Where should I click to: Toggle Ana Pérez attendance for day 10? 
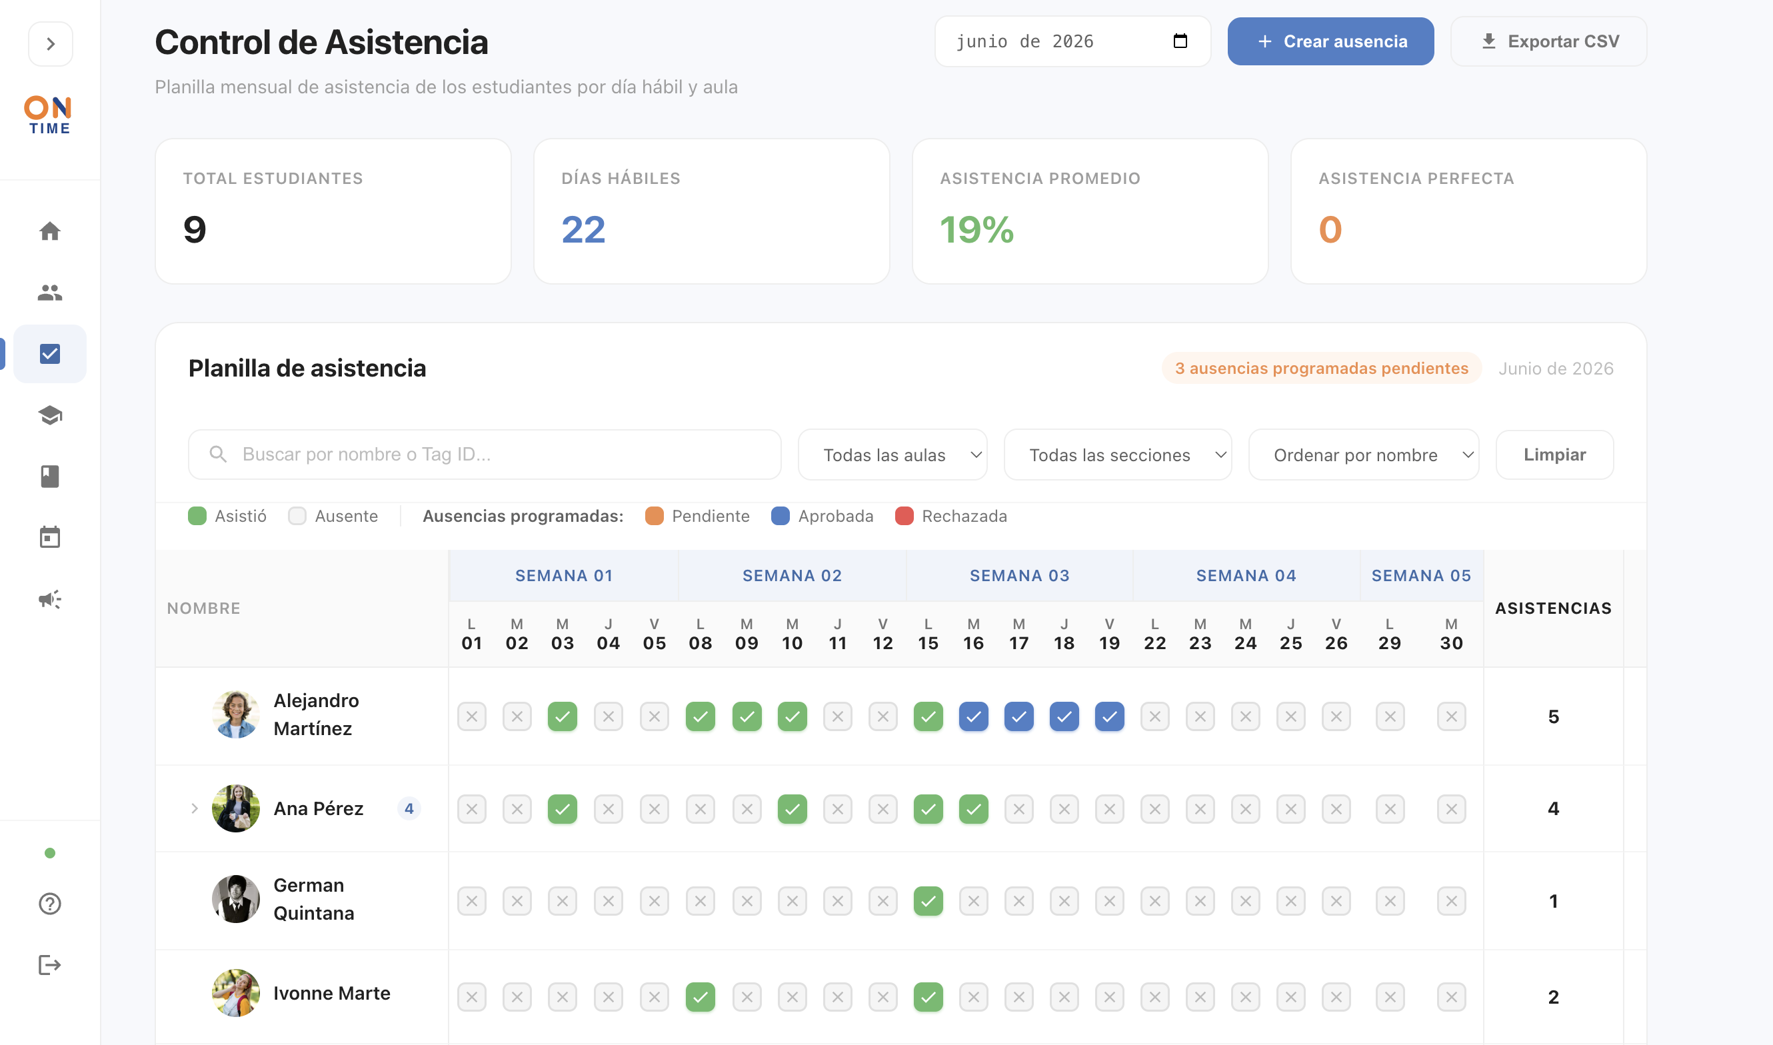[x=792, y=809]
